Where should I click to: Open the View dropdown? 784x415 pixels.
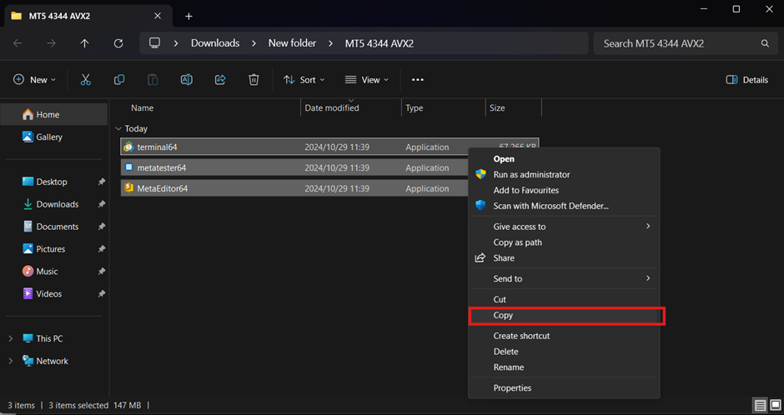pyautogui.click(x=367, y=80)
